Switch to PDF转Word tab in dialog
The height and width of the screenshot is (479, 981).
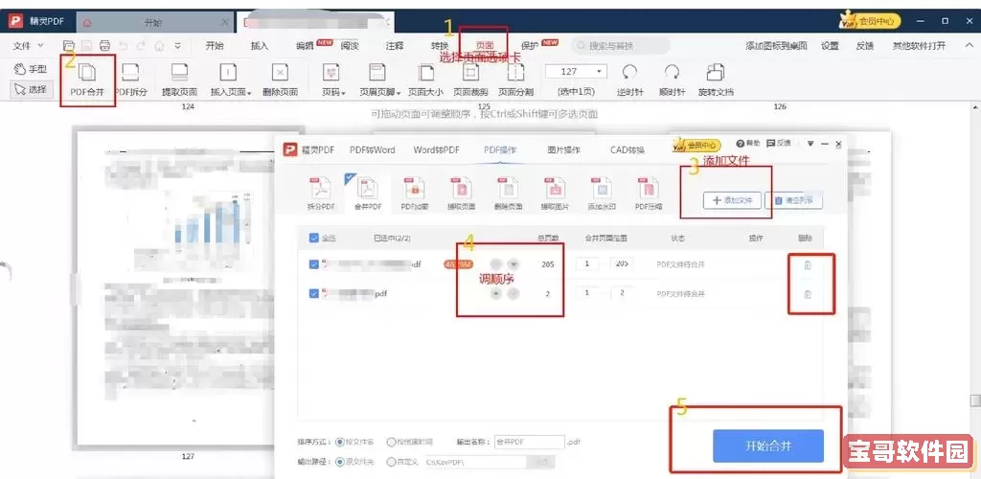pos(373,150)
